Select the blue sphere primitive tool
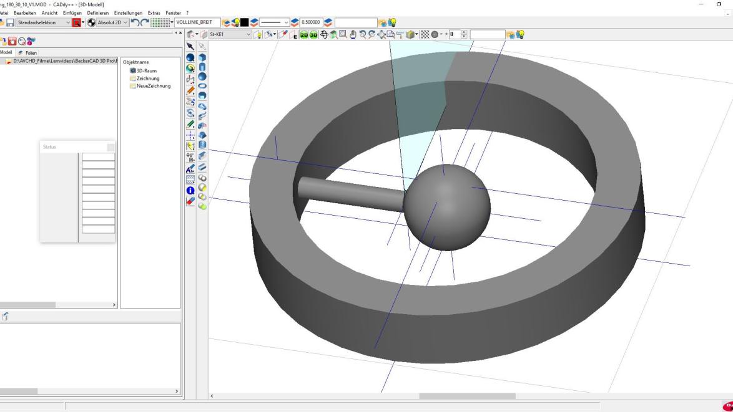 [x=202, y=77]
